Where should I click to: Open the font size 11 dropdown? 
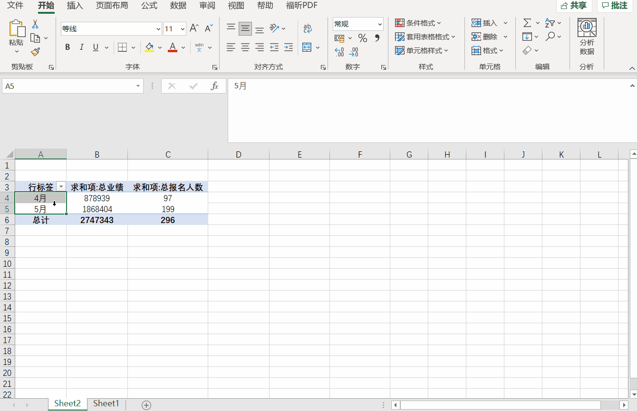coord(183,29)
